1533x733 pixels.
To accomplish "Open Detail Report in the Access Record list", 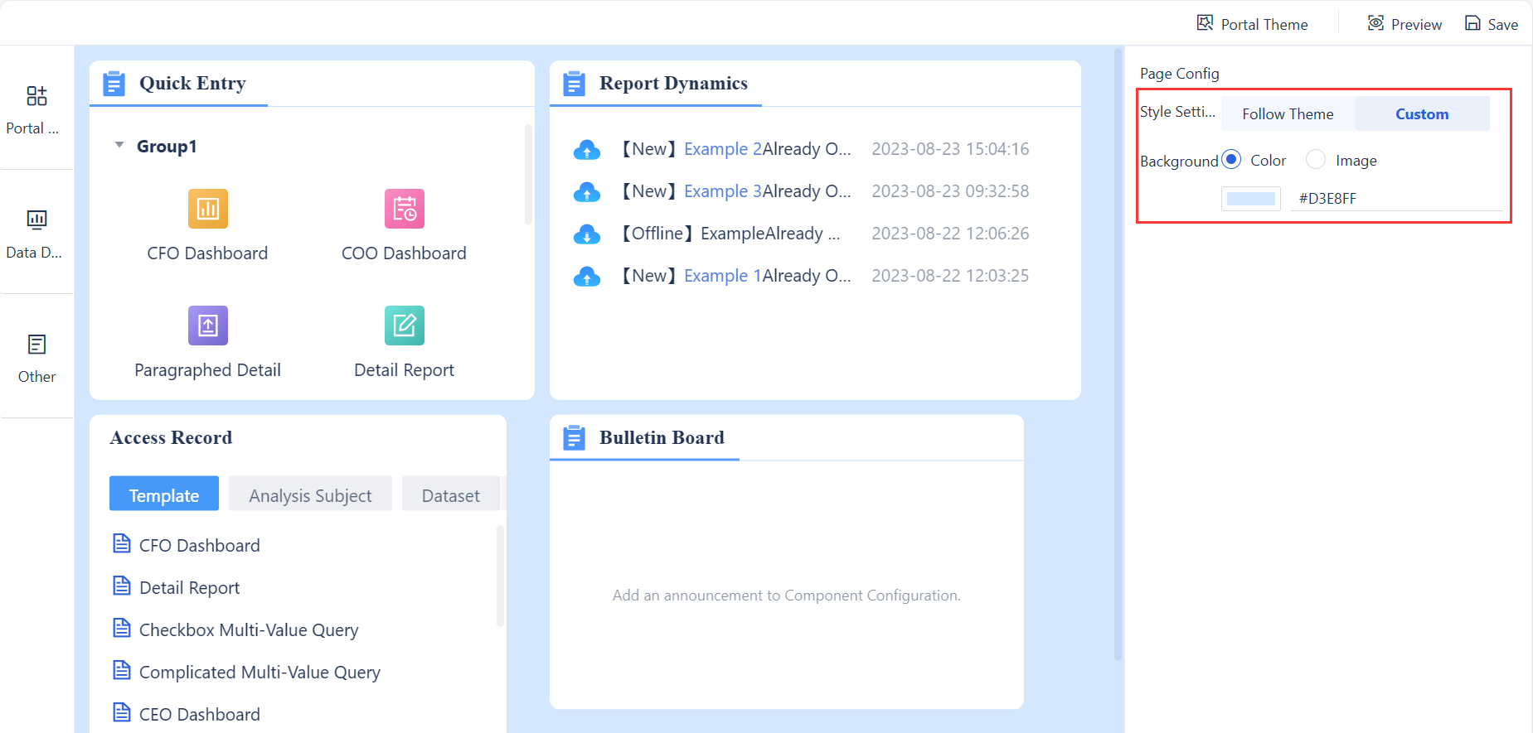I will (190, 587).
